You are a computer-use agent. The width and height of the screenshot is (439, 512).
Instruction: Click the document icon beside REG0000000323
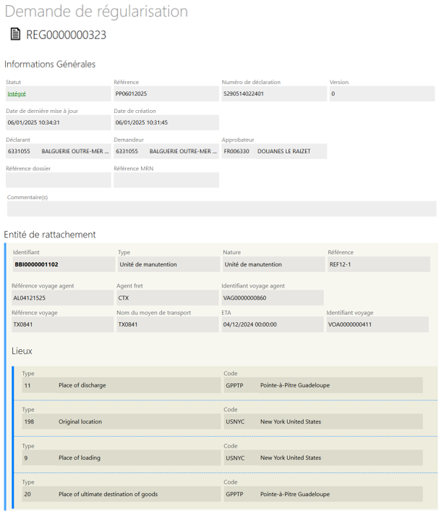tap(15, 35)
